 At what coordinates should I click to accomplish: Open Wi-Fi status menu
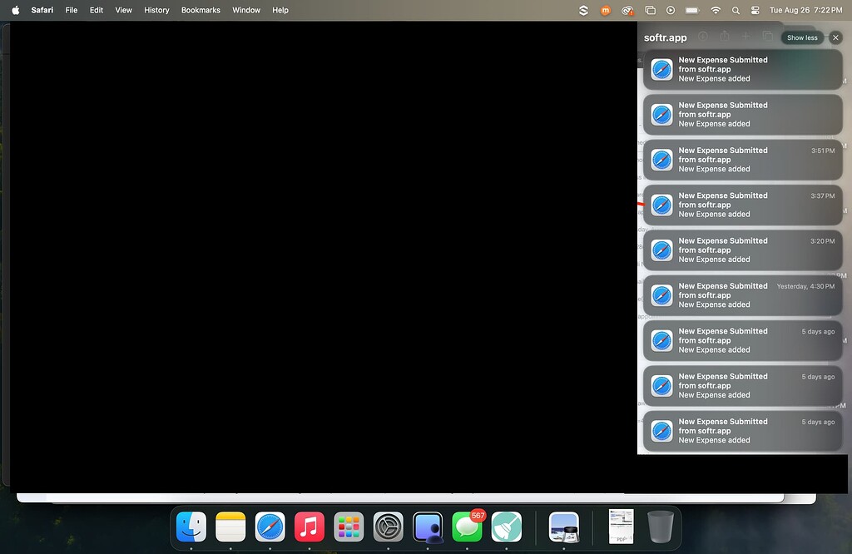tap(716, 10)
